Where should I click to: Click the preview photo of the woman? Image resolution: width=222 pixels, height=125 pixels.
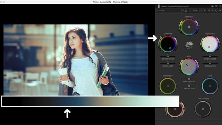[x=76, y=60]
